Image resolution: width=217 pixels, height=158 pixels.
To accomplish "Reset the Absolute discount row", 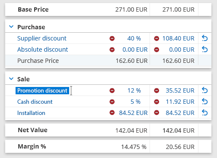I will (204, 50).
